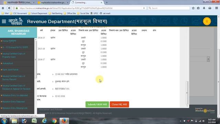Viewport: 220px width, 124px height.
Task: Open the network icon in system tray
Action: (200, 121)
